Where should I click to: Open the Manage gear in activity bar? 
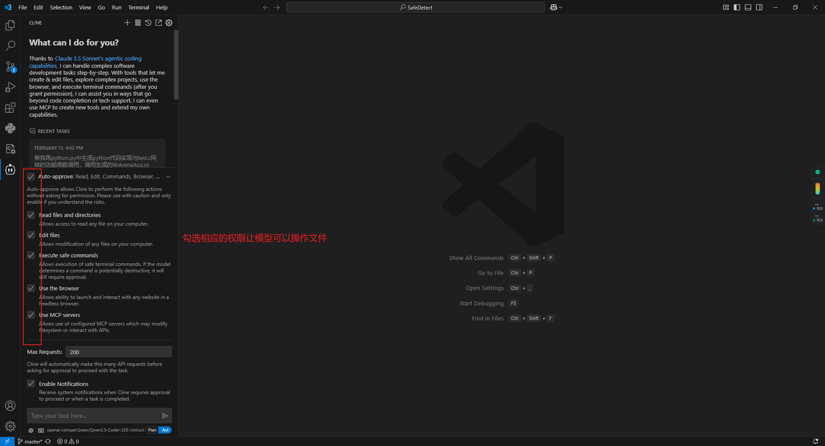pos(10,426)
